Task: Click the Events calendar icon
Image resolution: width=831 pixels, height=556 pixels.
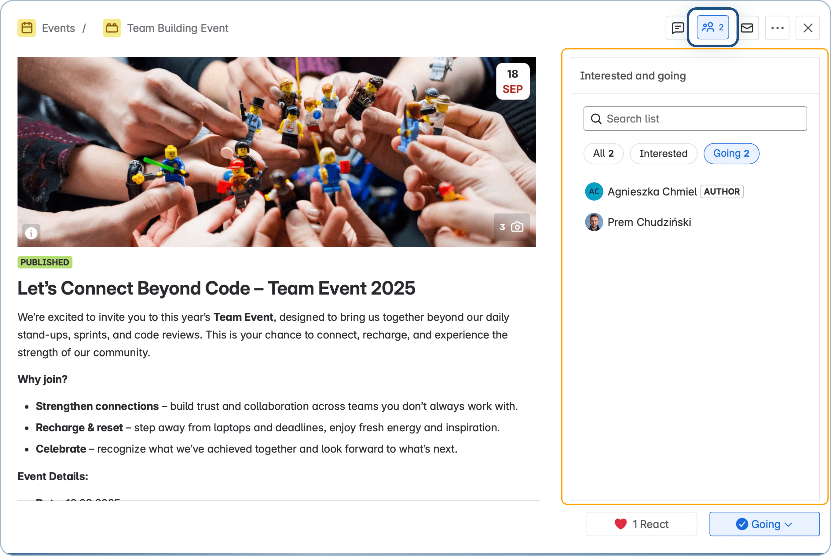Action: pos(27,28)
